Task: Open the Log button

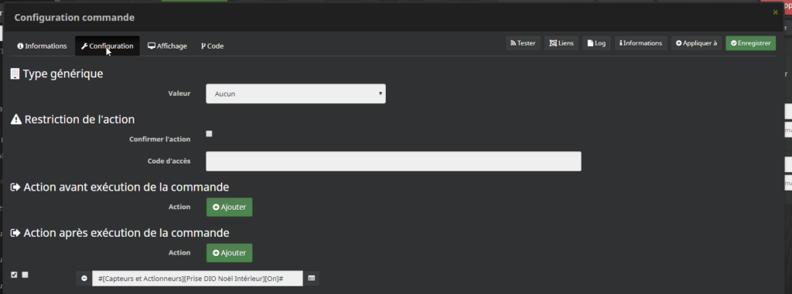Action: pos(596,43)
